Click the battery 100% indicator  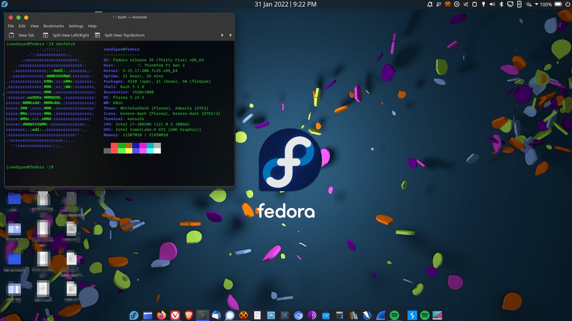(x=552, y=4)
